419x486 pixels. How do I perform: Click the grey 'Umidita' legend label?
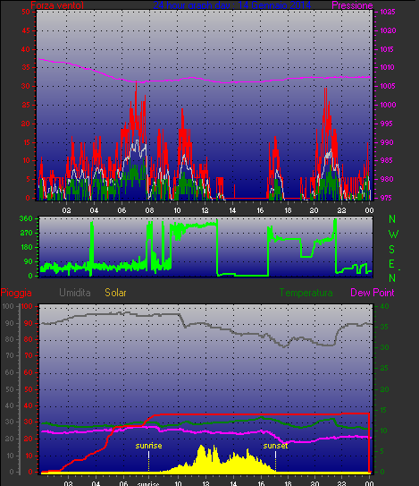click(x=75, y=293)
